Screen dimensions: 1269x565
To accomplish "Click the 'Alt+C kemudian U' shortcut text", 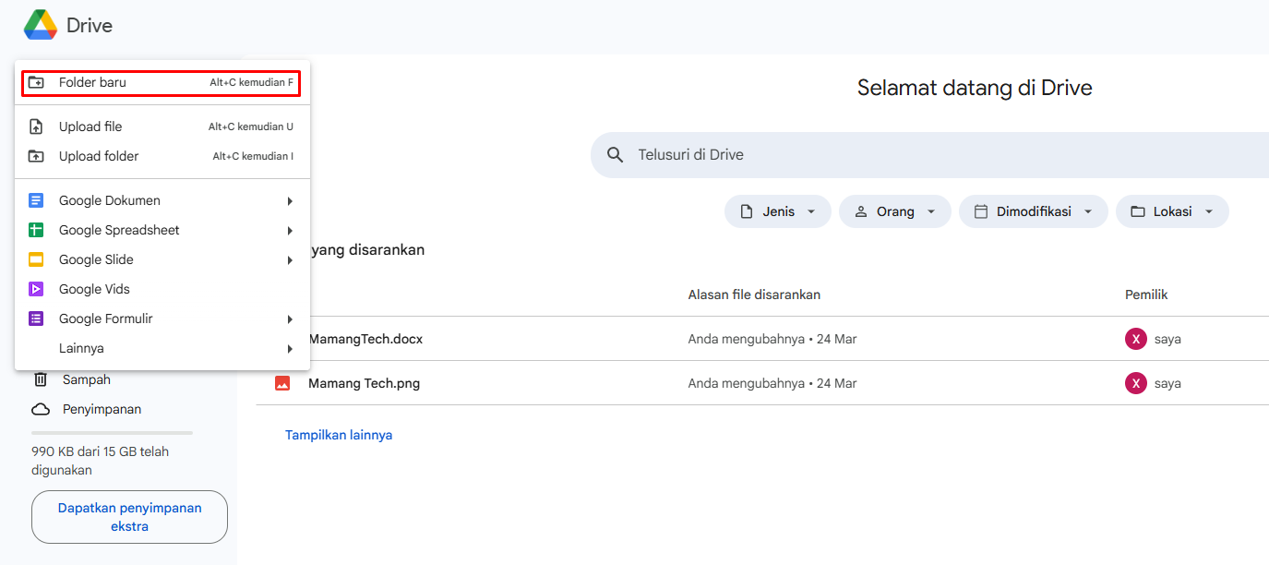I will click(251, 127).
